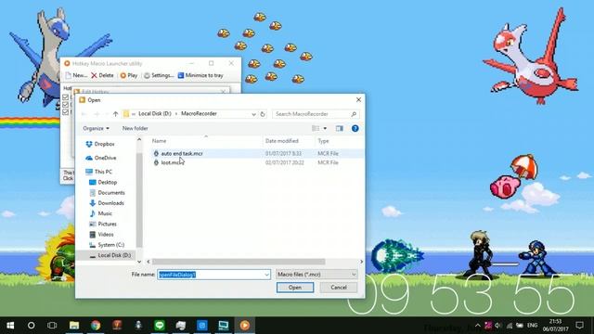Open Pictures folder in sidebar
594x334 pixels.
coord(103,224)
